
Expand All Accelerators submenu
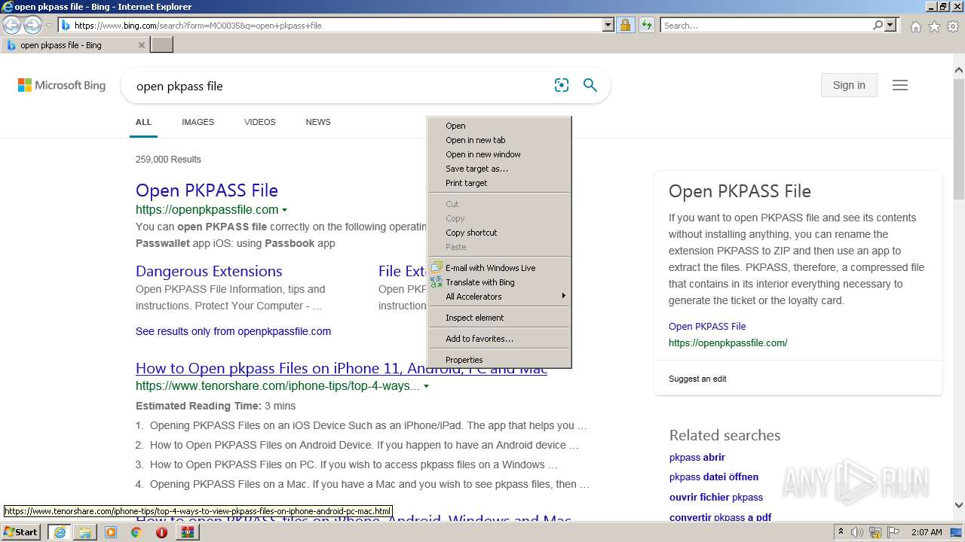(499, 297)
